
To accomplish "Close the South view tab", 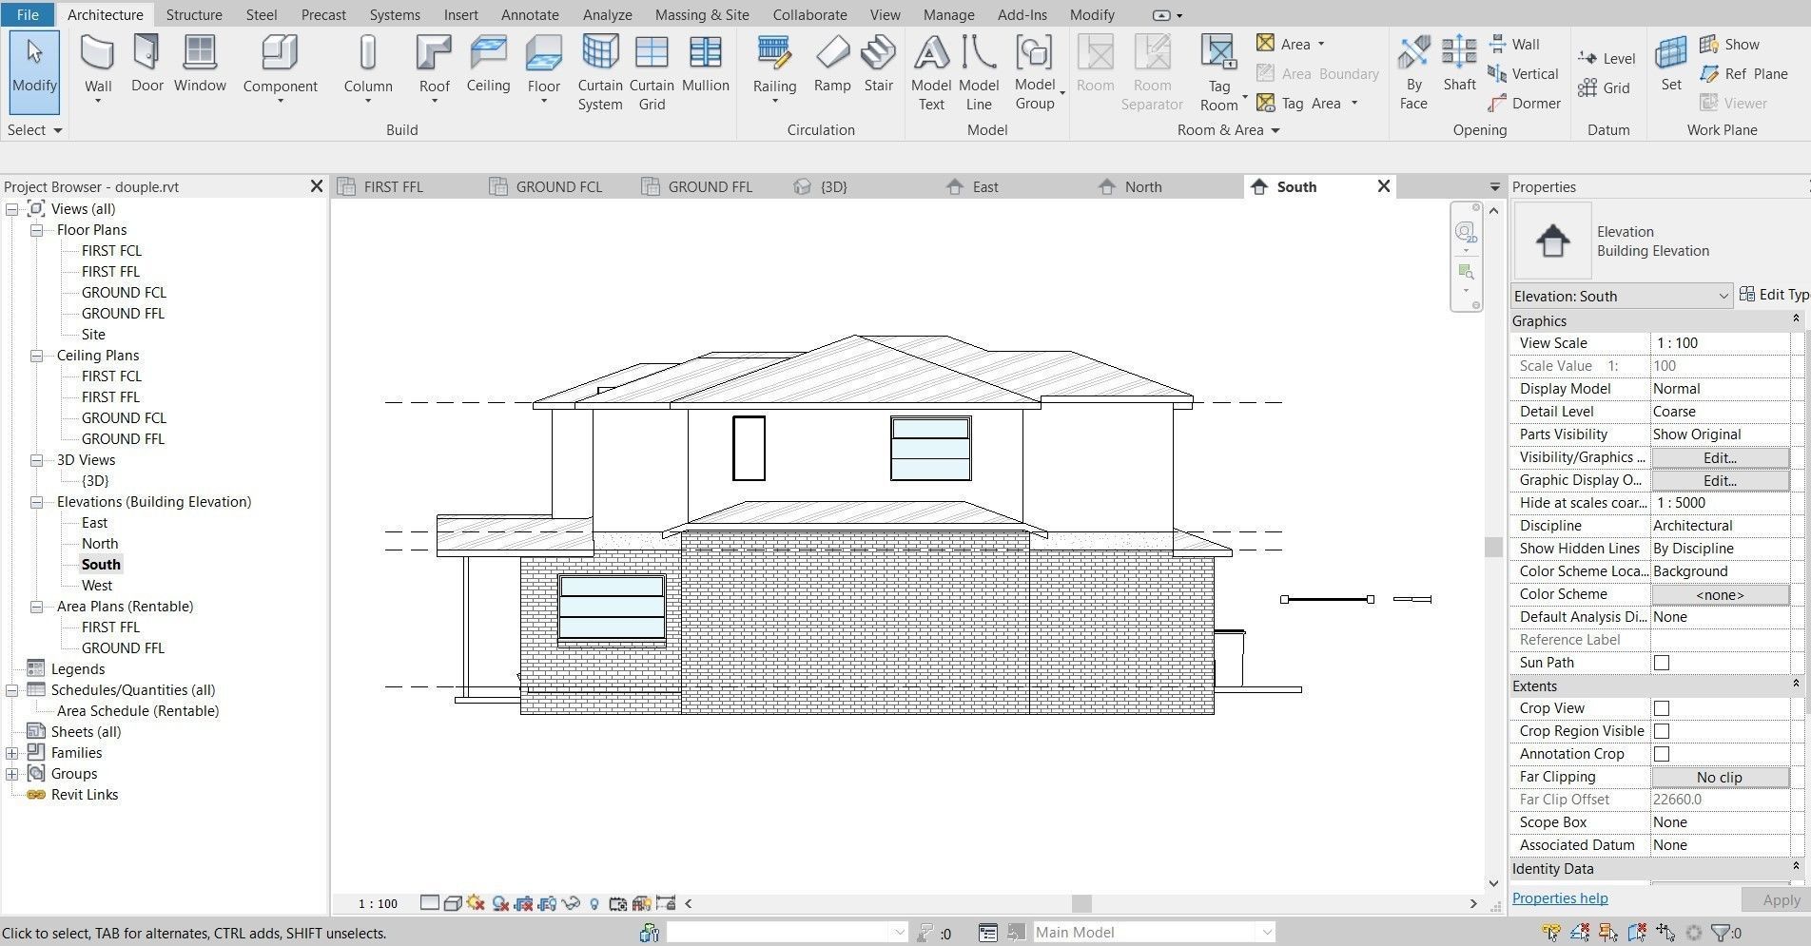I will [1384, 186].
